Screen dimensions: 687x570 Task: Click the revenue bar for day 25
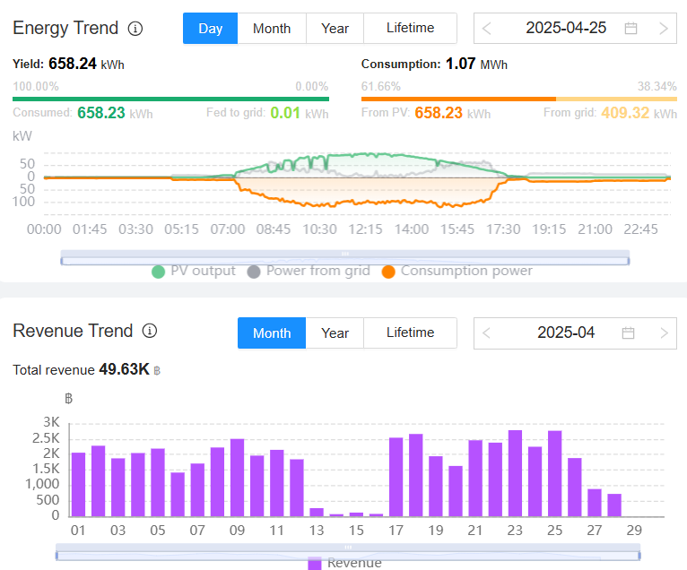pos(554,474)
